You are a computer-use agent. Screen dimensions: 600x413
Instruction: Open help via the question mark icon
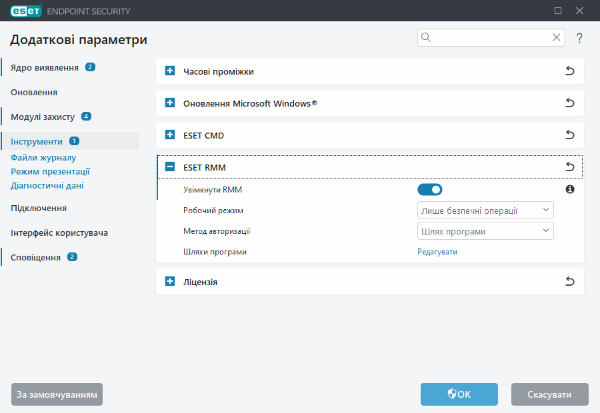579,38
